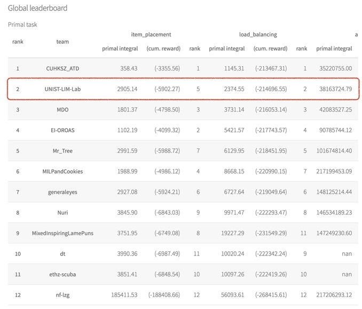Select the MILPandCookies team entry
The height and width of the screenshot is (309, 362).
click(x=62, y=171)
